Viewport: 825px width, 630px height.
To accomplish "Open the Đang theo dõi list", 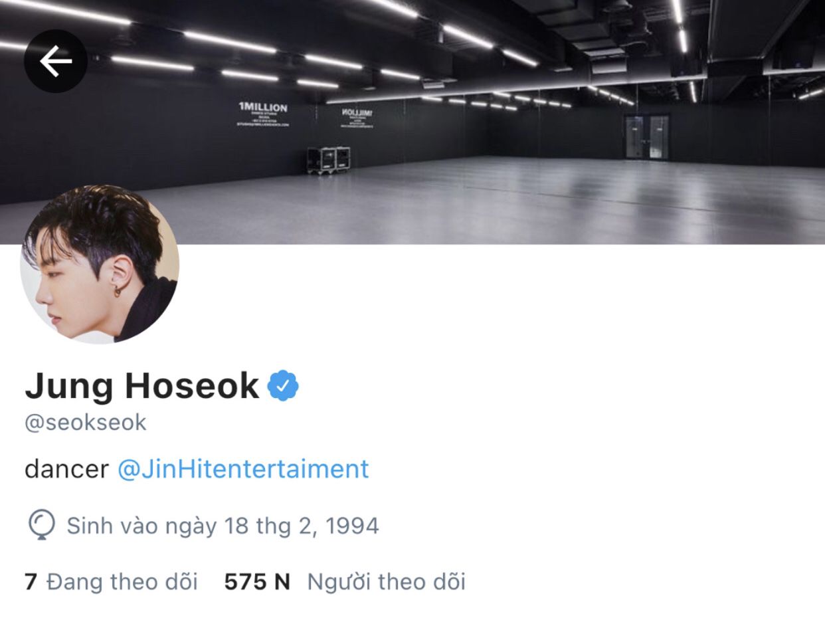I will coord(122,581).
